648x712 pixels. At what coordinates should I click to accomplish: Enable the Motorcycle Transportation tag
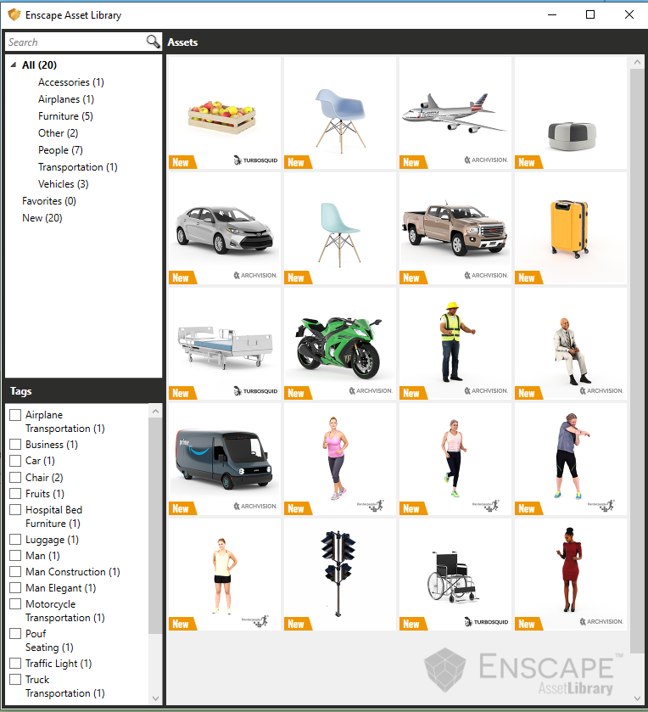click(15, 604)
